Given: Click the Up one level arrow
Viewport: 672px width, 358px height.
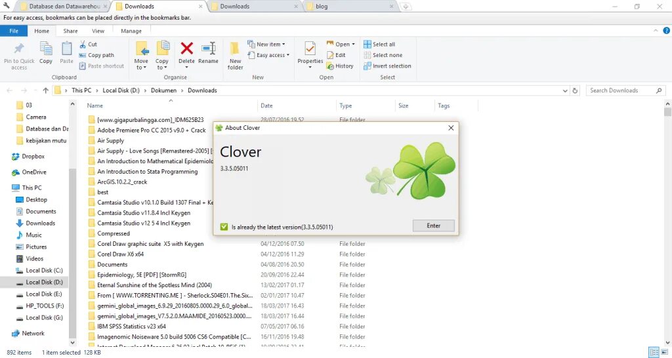Looking at the screenshot, I should (x=45, y=90).
